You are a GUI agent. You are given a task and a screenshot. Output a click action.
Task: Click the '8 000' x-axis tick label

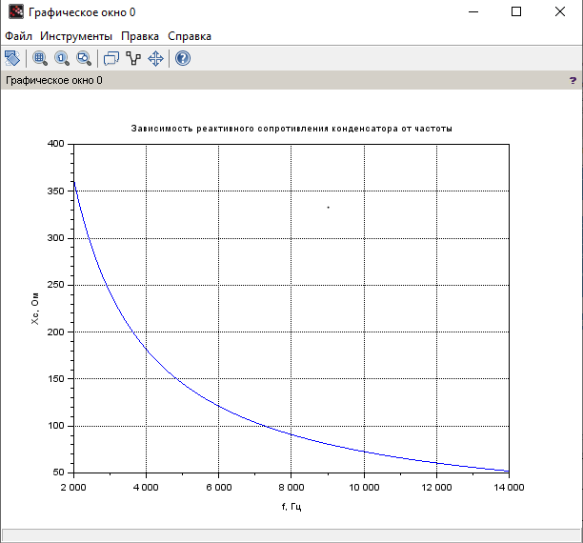pos(291,487)
